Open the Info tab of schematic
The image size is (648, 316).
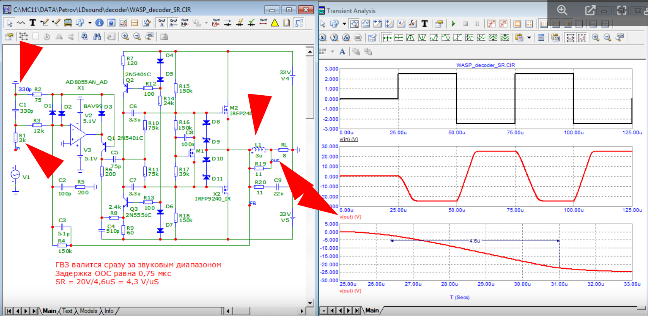point(109,311)
